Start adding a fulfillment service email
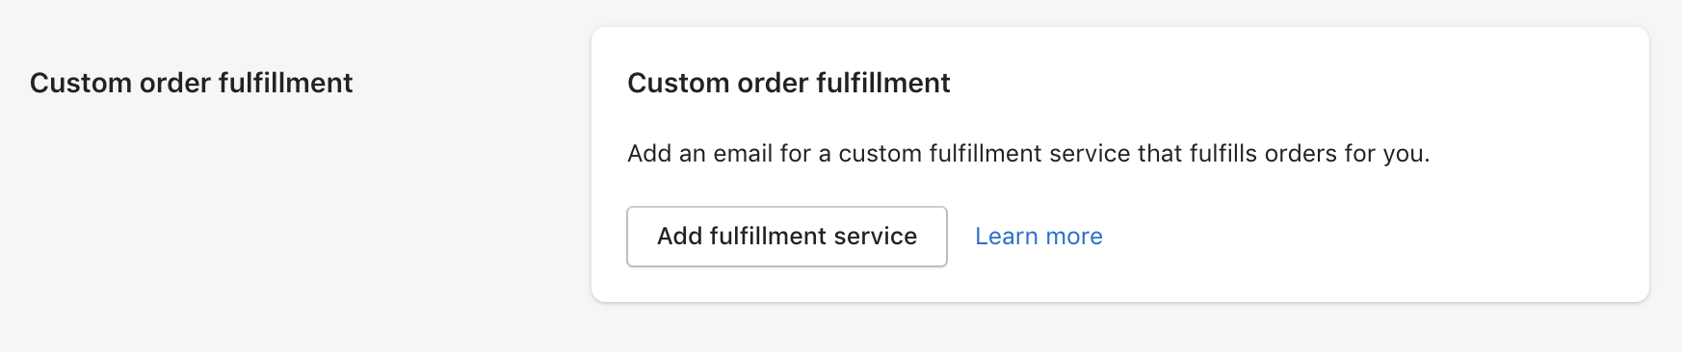The image size is (1682, 352). (x=787, y=237)
